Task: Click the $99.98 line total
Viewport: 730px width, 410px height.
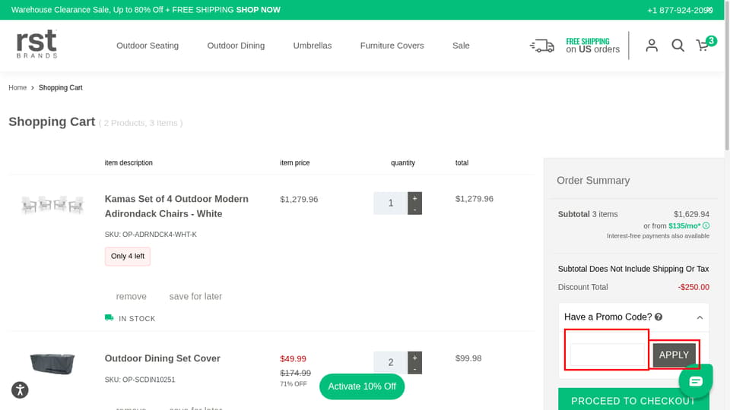Action: [468, 358]
